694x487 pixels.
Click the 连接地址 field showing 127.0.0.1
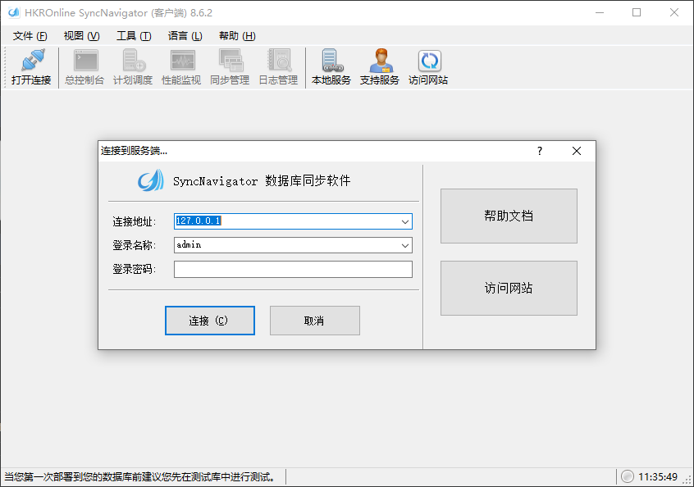293,221
